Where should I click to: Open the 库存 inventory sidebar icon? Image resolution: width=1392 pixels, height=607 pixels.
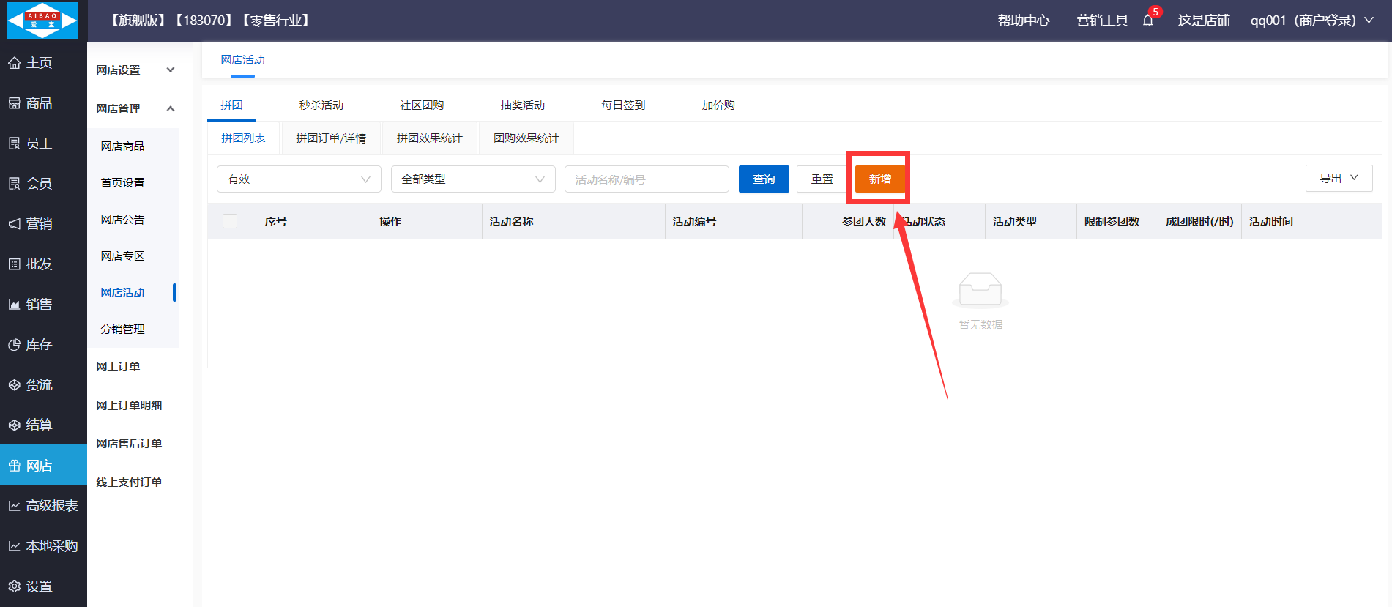[x=15, y=345]
